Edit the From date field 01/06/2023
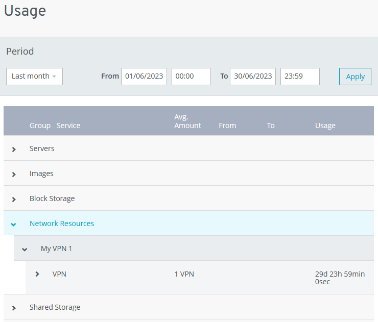The image size is (378, 322). click(x=144, y=77)
